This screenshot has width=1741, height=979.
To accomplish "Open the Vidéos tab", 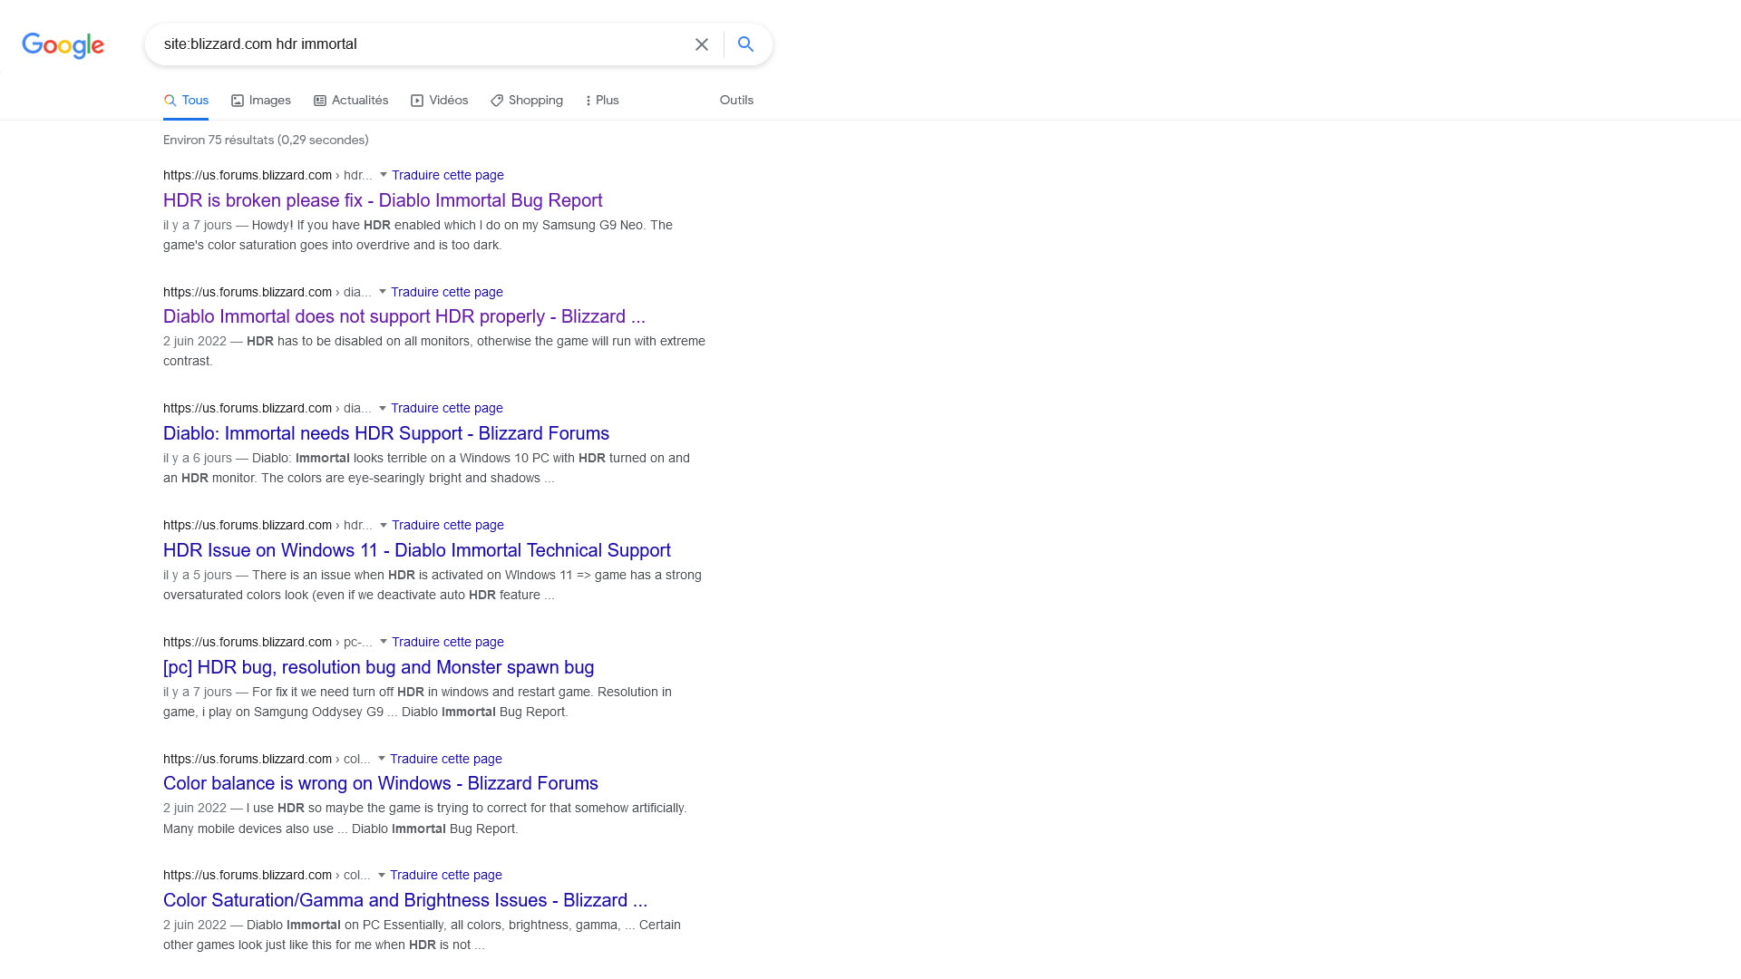I will click(440, 101).
